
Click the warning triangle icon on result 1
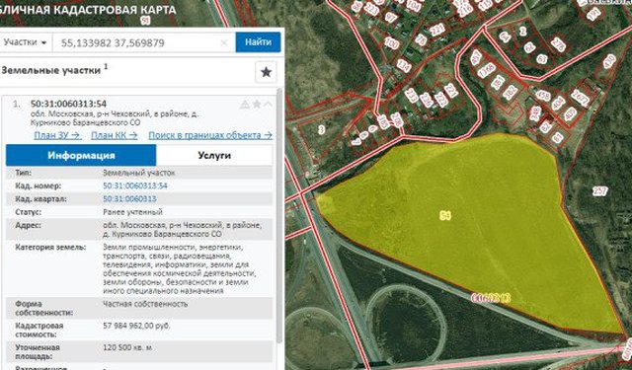(x=245, y=105)
